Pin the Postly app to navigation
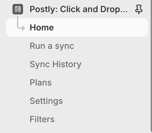Screen dimensions: 152x133 click(139, 9)
